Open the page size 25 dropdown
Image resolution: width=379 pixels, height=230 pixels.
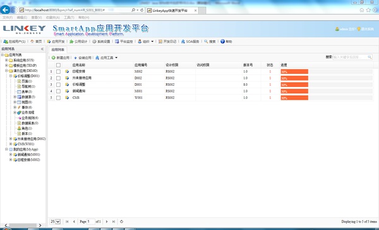click(55, 221)
